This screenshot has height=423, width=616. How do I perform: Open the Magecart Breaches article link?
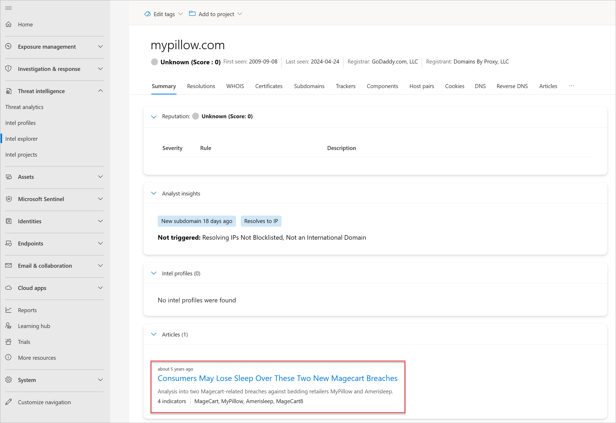(x=277, y=378)
